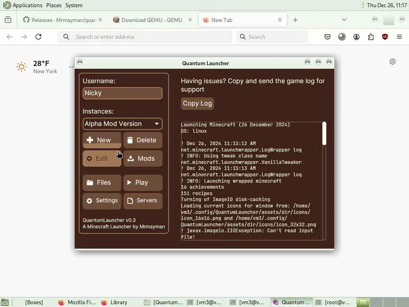Go forward with the browser forward arrow

pos(24,37)
